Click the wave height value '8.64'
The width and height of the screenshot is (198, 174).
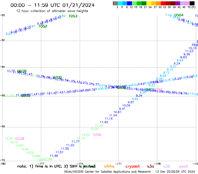point(180,60)
